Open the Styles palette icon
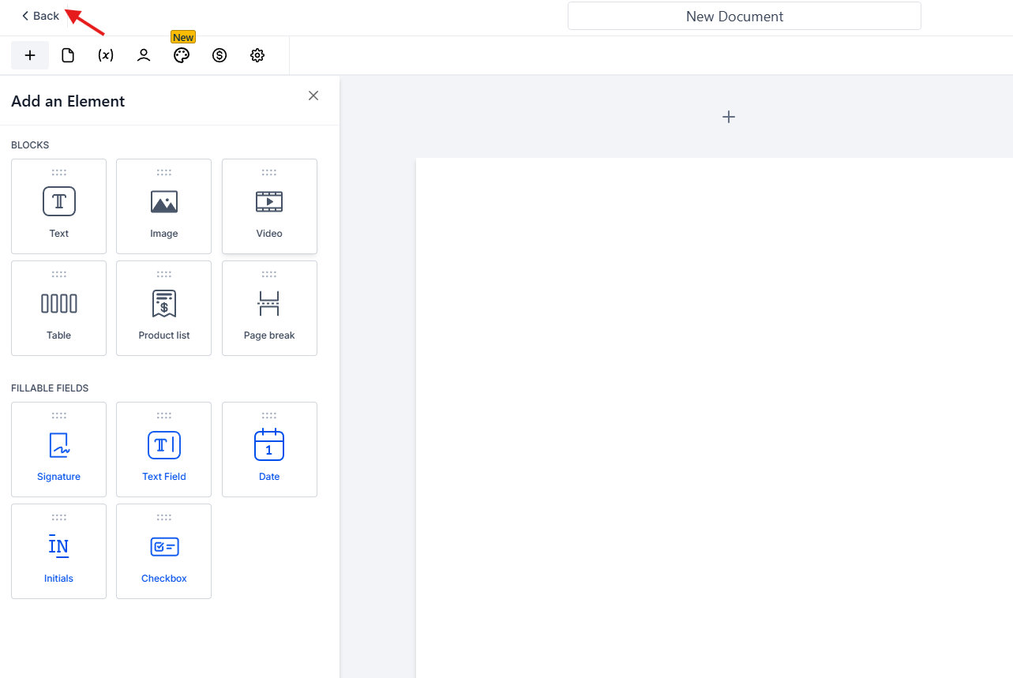This screenshot has width=1013, height=678. pyautogui.click(x=182, y=55)
